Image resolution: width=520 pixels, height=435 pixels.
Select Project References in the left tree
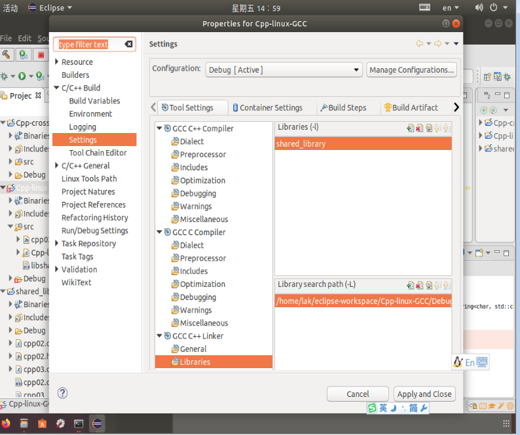(x=94, y=204)
